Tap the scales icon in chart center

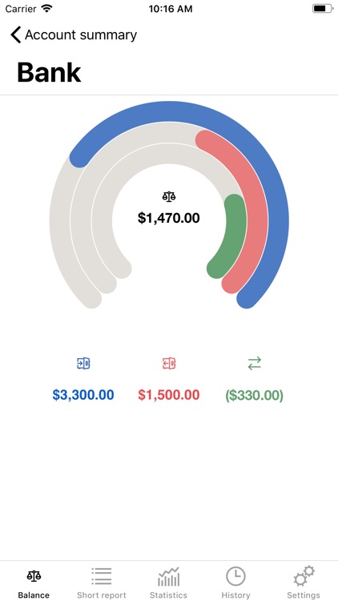pyautogui.click(x=169, y=197)
